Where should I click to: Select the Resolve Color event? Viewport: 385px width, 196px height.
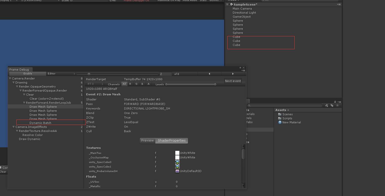33,135
